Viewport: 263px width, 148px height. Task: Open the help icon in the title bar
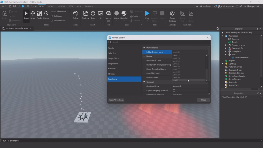[x=237, y=6]
